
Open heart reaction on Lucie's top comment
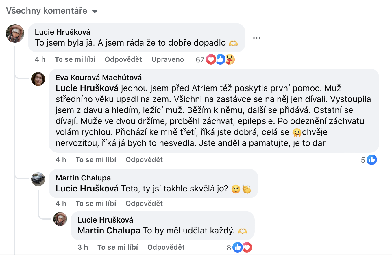click(x=211, y=60)
